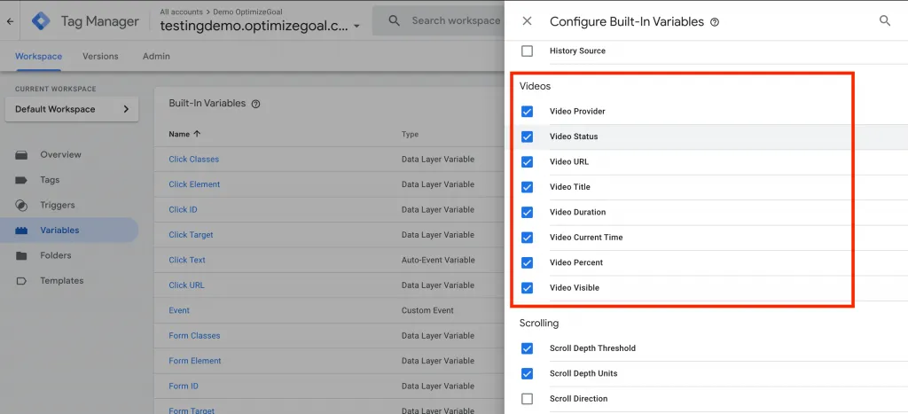908x414 pixels.
Task: Open Tags in the sidebar
Action: pos(50,180)
